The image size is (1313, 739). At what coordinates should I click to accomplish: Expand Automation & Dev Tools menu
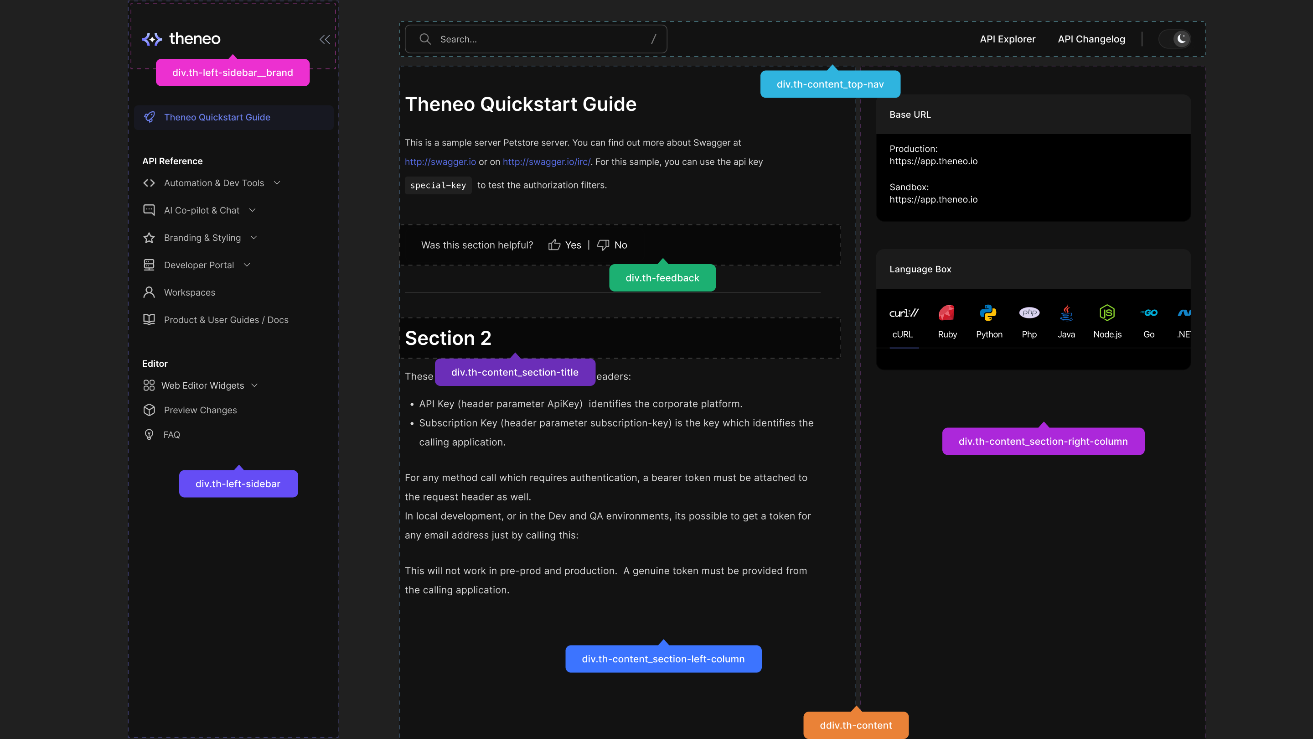coord(277,182)
